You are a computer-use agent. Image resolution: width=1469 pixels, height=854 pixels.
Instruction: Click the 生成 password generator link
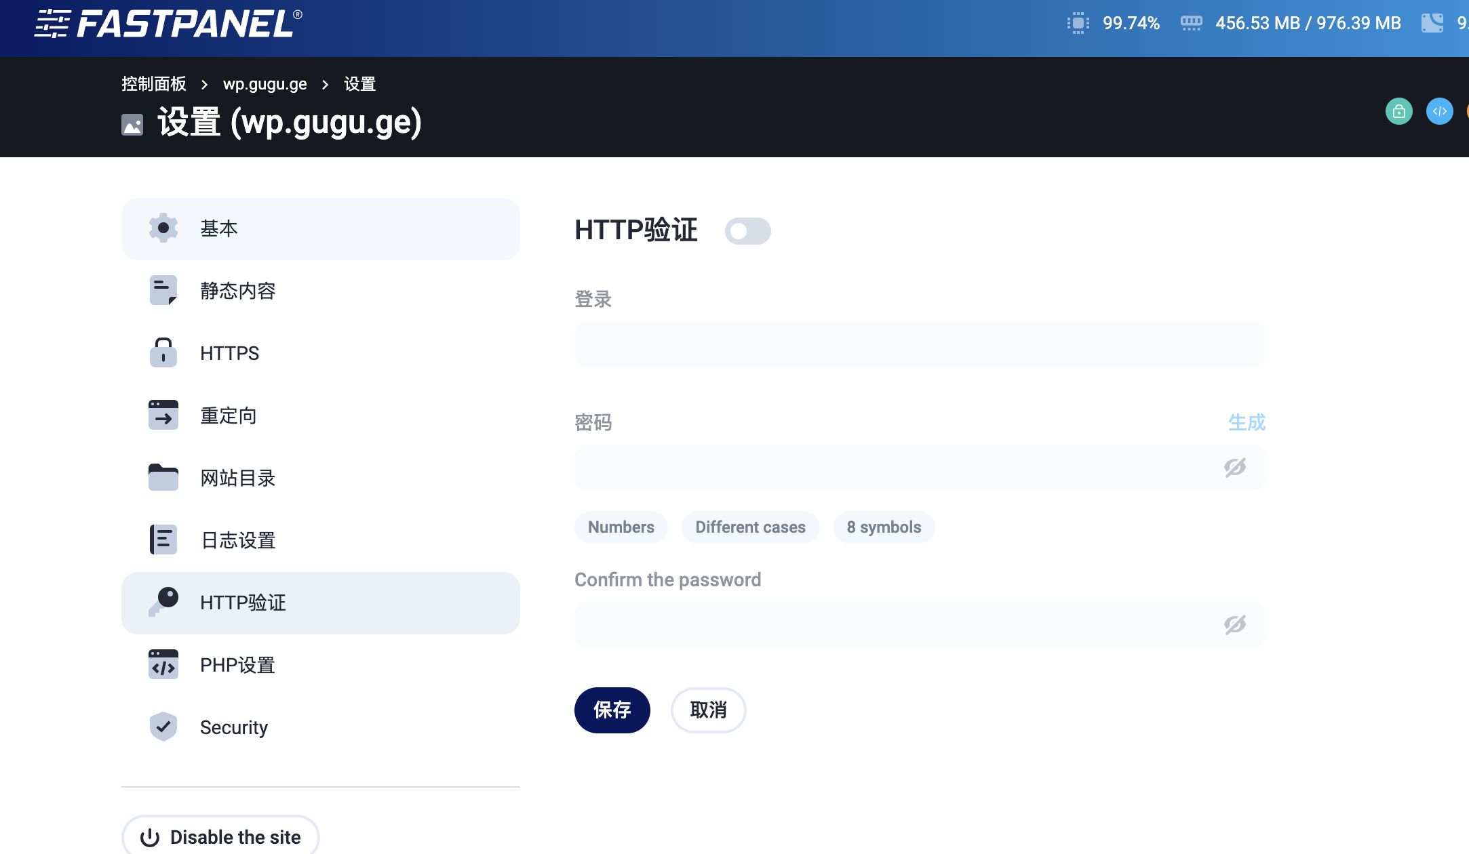point(1248,422)
